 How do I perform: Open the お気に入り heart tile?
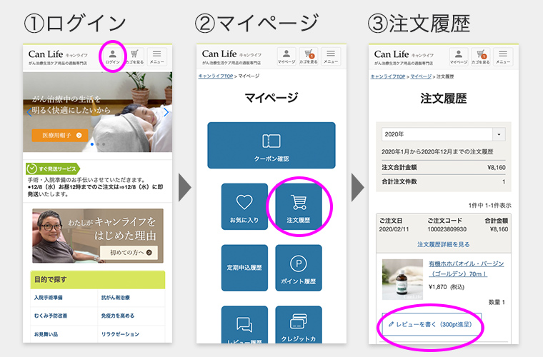pos(244,206)
